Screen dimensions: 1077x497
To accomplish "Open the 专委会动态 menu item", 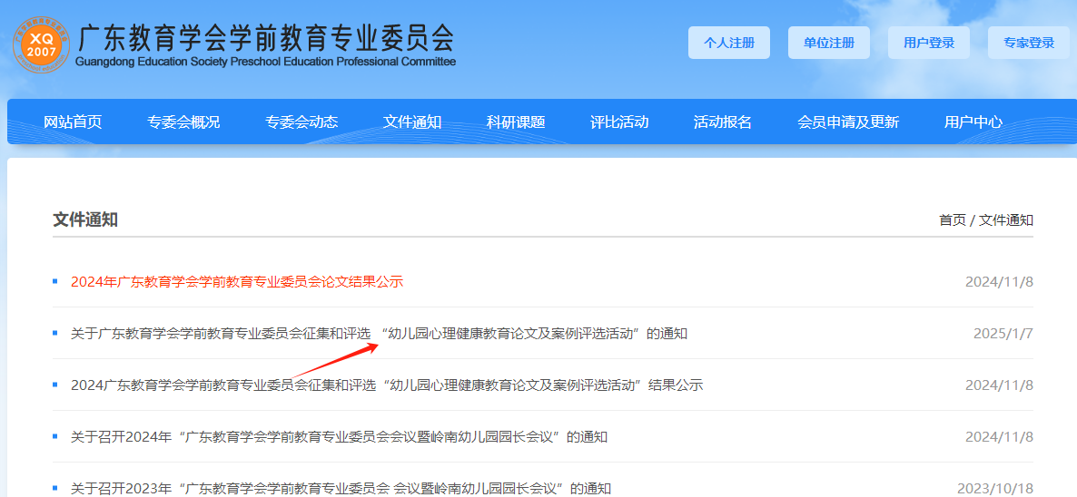I will [301, 122].
